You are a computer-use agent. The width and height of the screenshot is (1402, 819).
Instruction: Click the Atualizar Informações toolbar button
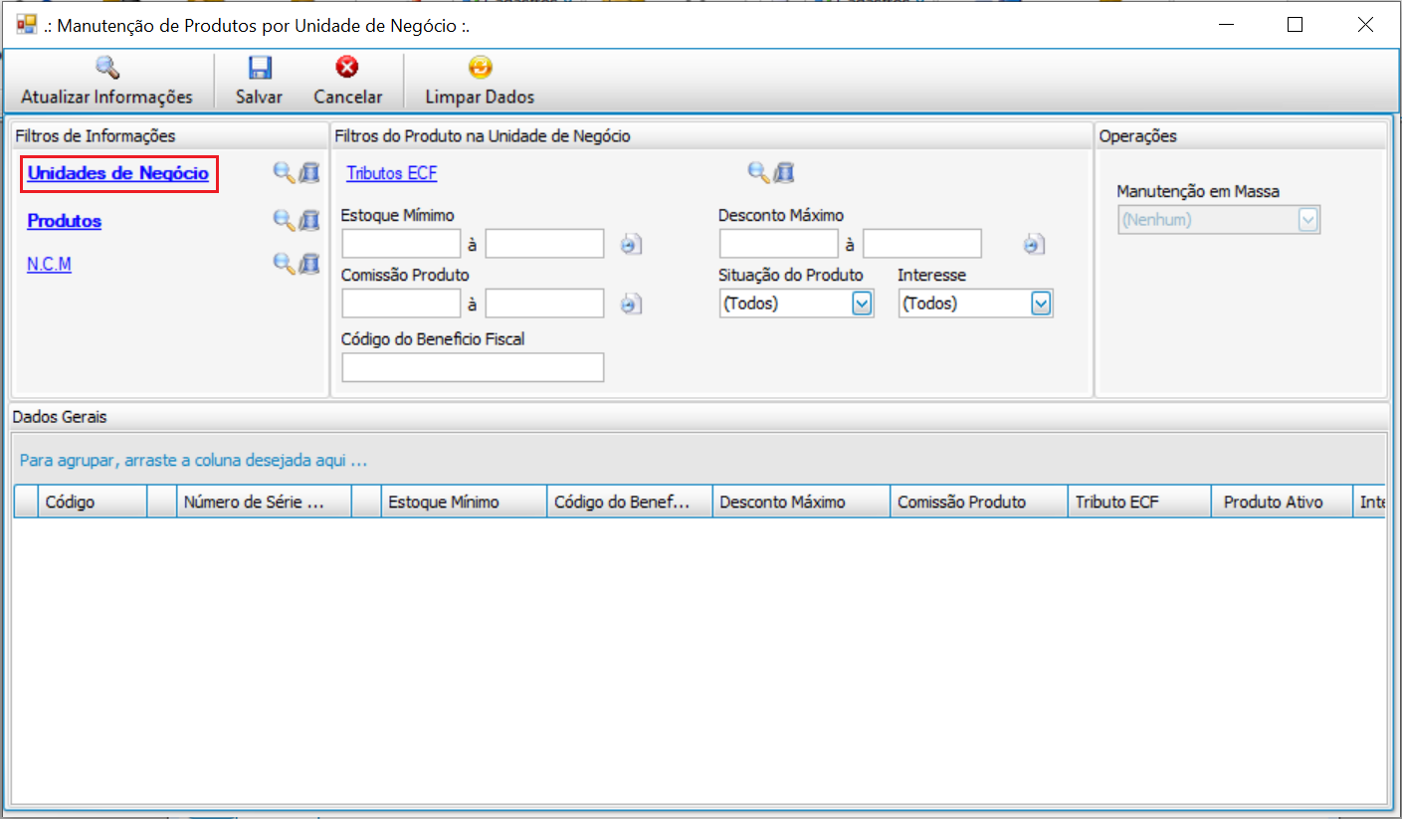(x=106, y=82)
